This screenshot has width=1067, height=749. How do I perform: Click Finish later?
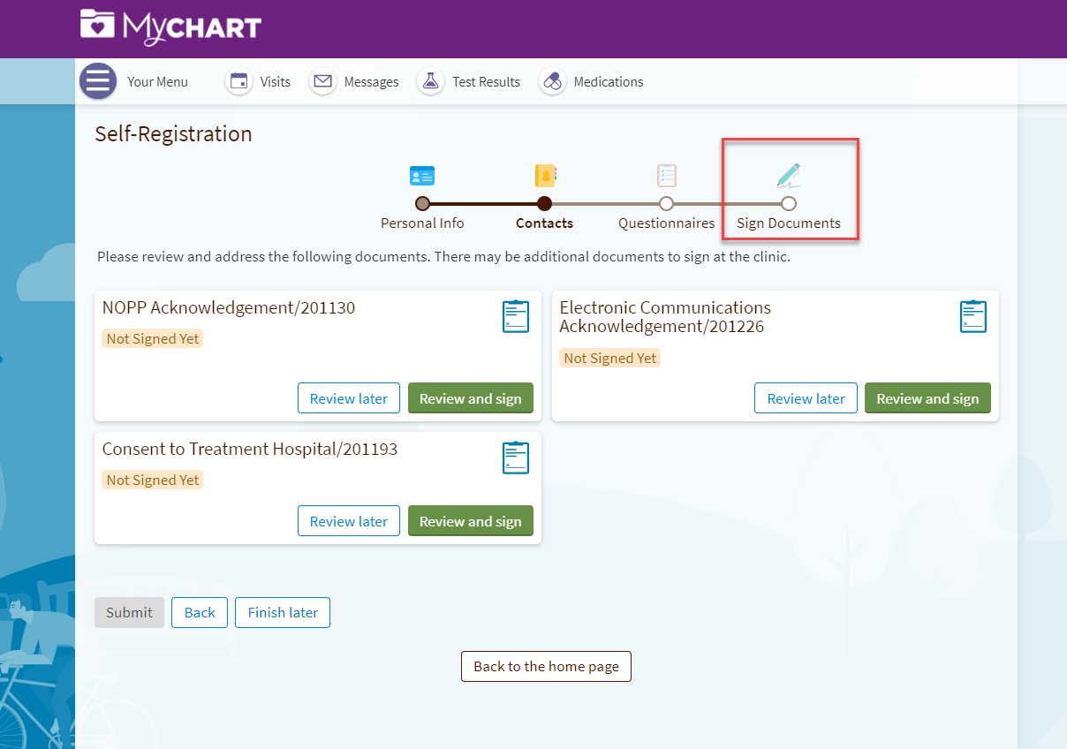click(282, 612)
